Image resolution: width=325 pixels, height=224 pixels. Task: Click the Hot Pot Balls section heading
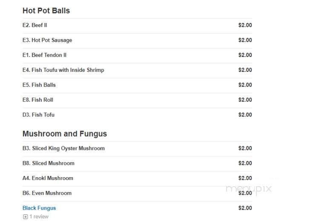46,11
